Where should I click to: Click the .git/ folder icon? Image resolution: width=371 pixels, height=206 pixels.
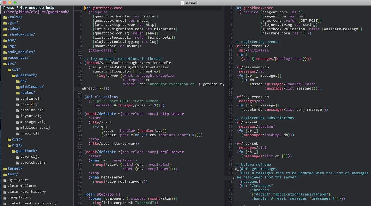tap(5, 23)
